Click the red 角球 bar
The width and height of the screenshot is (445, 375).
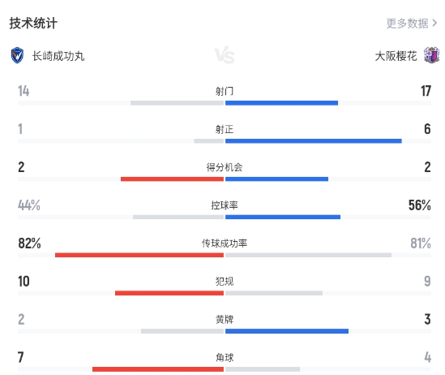tap(158, 369)
